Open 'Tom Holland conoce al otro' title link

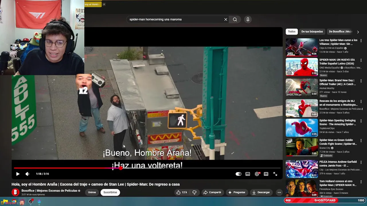tap(338, 183)
